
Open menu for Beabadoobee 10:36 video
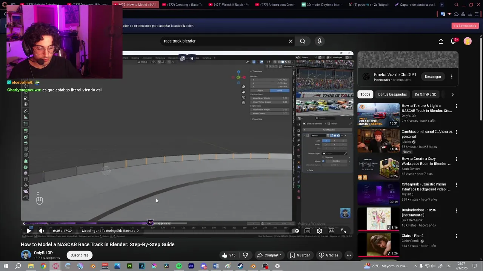pos(456,210)
